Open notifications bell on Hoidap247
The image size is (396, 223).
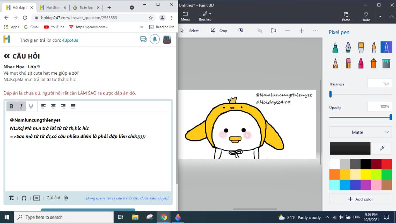click(x=155, y=39)
